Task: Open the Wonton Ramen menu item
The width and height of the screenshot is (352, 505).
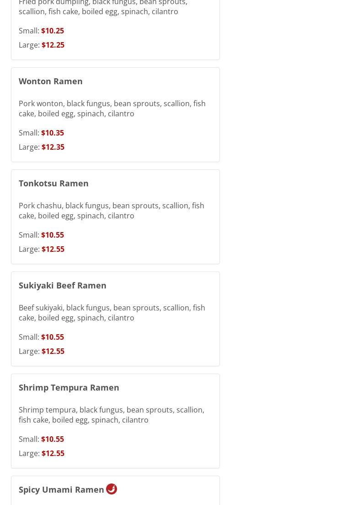Action: pyautogui.click(x=51, y=81)
